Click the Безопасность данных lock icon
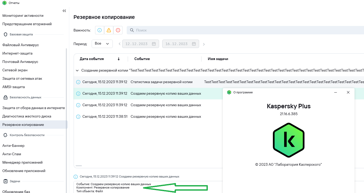The width and height of the screenshot is (364, 193). pyautogui.click(x=5, y=97)
